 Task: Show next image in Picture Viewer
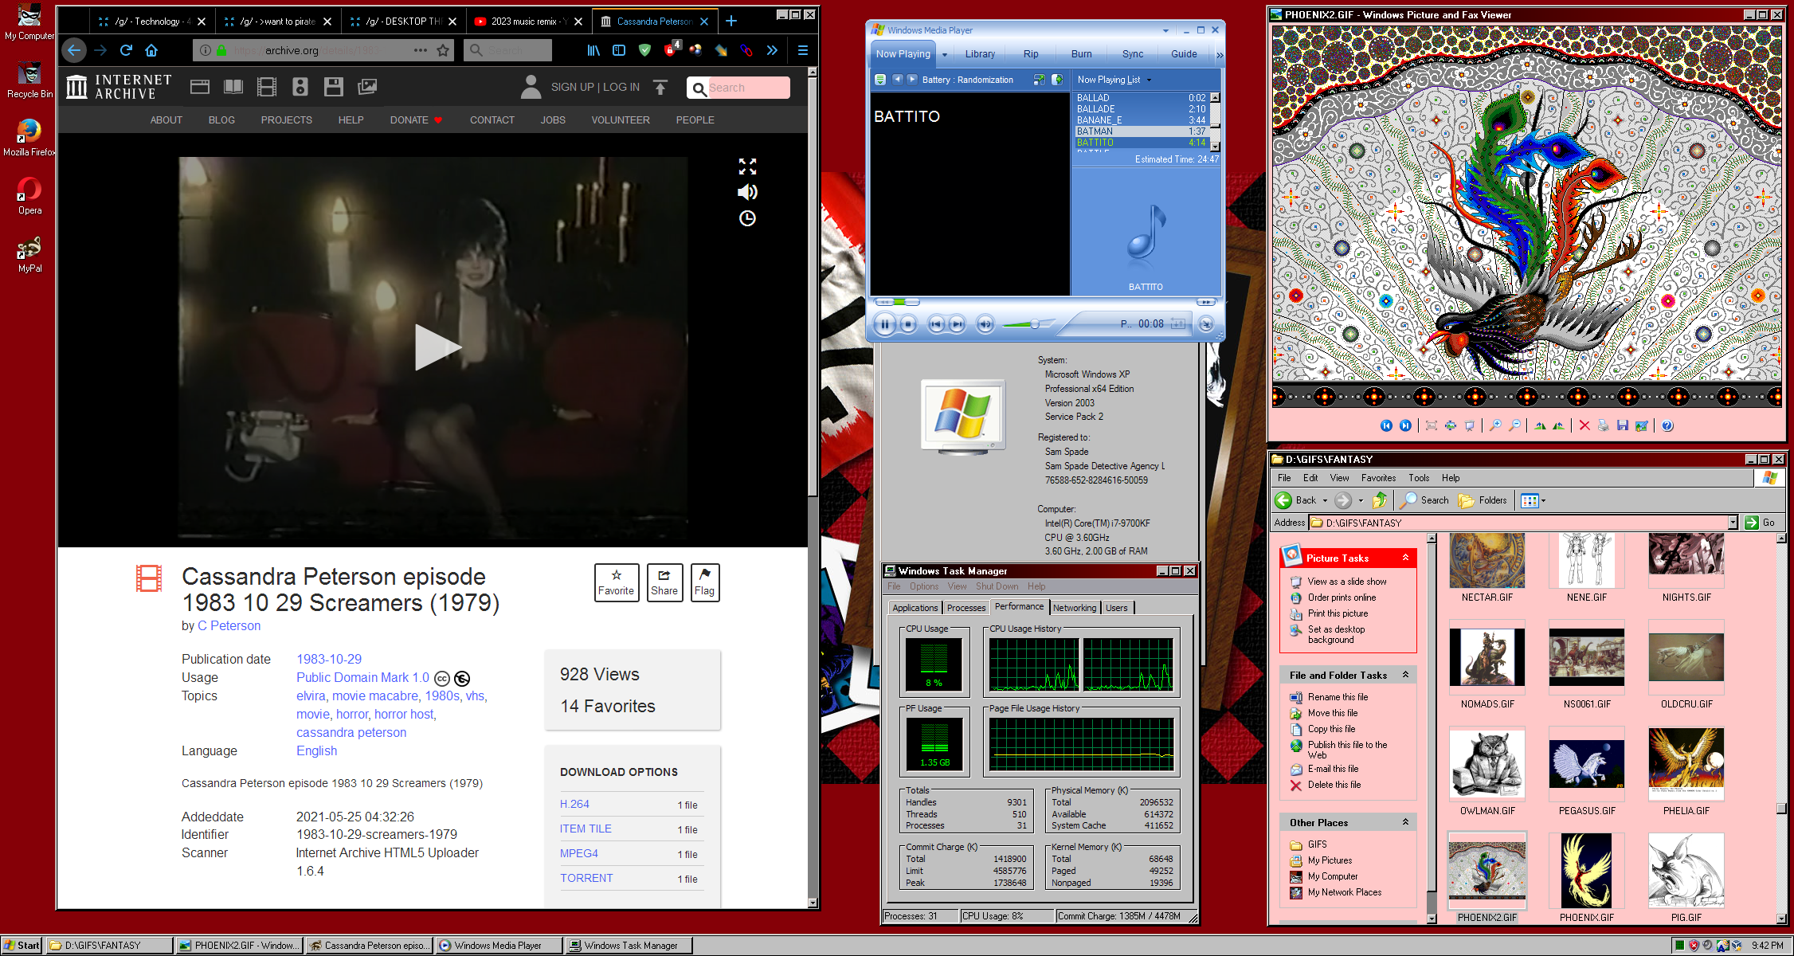tap(1405, 425)
